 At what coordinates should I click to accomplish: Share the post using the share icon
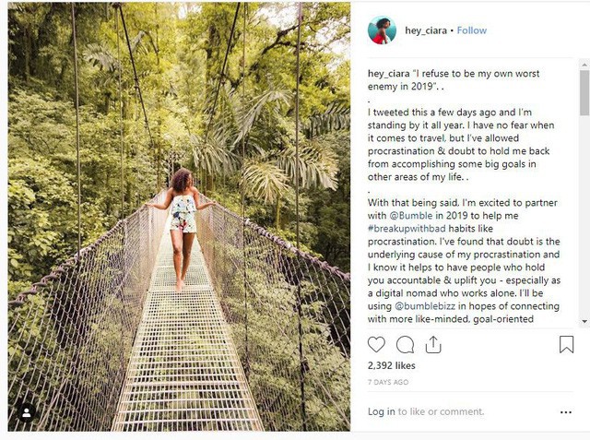tap(433, 344)
